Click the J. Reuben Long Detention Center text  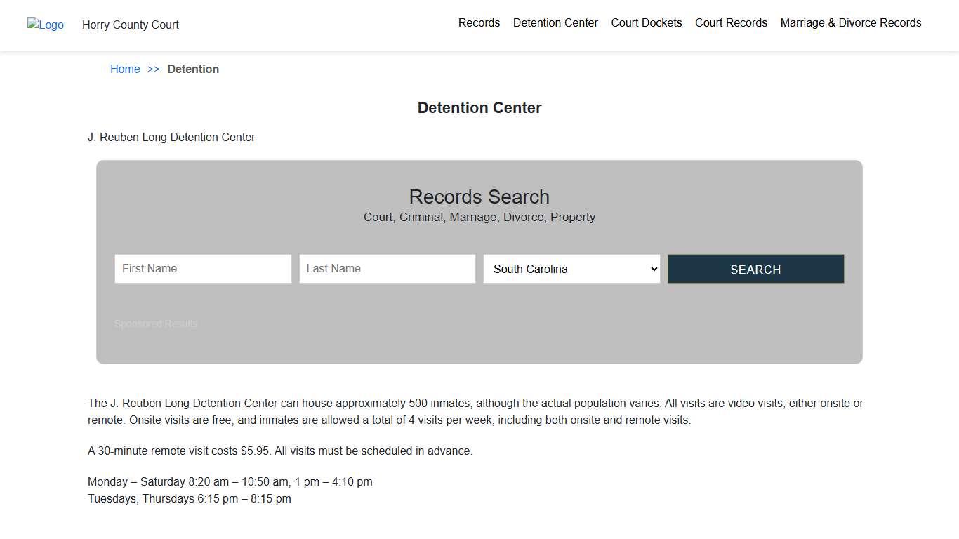pos(171,137)
